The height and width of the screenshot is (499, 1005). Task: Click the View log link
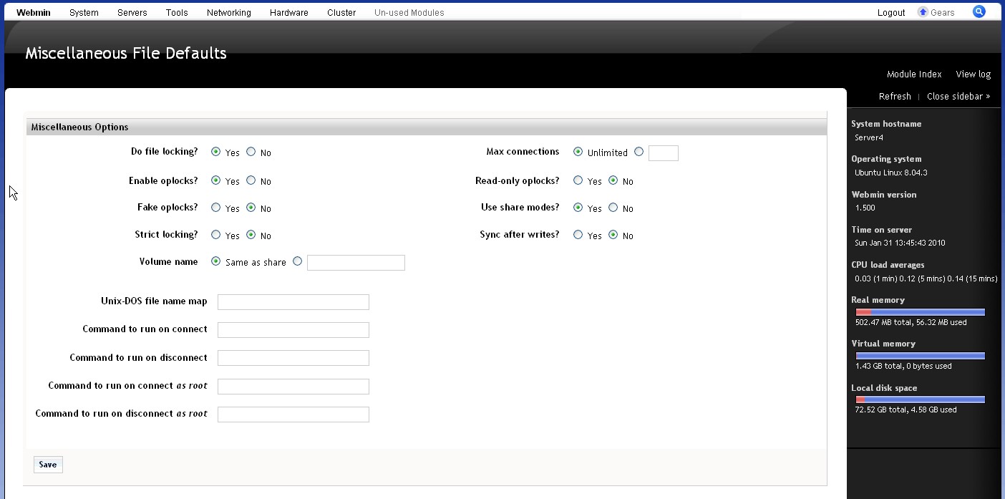click(973, 74)
